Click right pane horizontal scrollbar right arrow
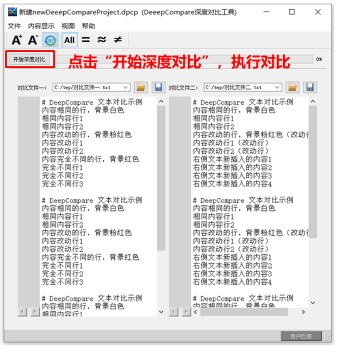This screenshot has width=337, height=346. (x=303, y=312)
